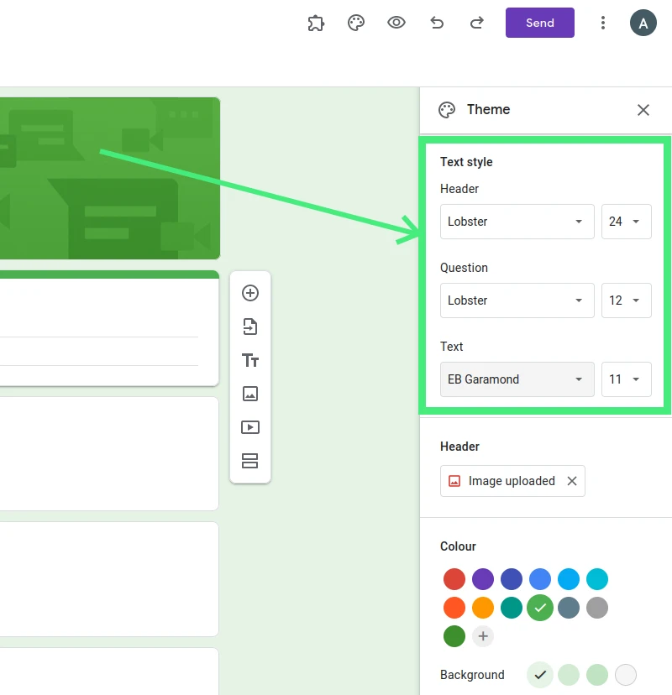This screenshot has height=695, width=672.
Task: Insert an image using the image tool
Action: click(250, 394)
